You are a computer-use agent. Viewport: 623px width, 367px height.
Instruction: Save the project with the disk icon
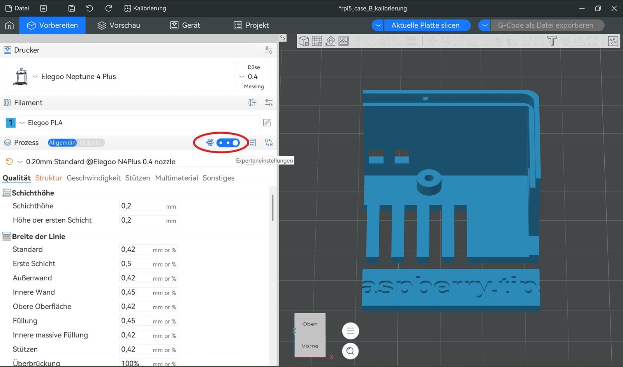(x=72, y=8)
